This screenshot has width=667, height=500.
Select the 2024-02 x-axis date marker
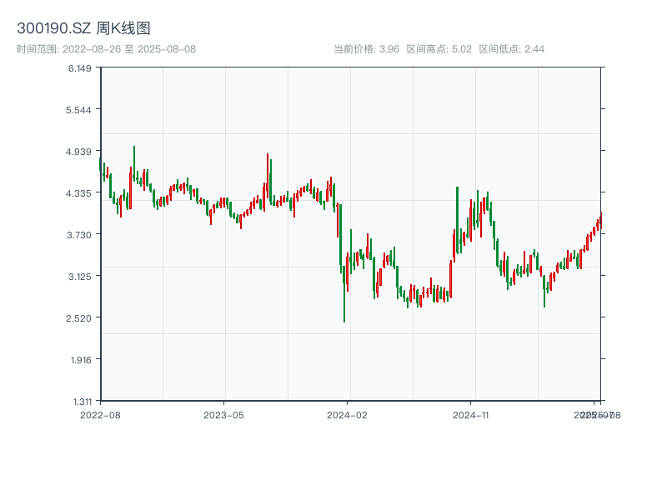point(348,414)
